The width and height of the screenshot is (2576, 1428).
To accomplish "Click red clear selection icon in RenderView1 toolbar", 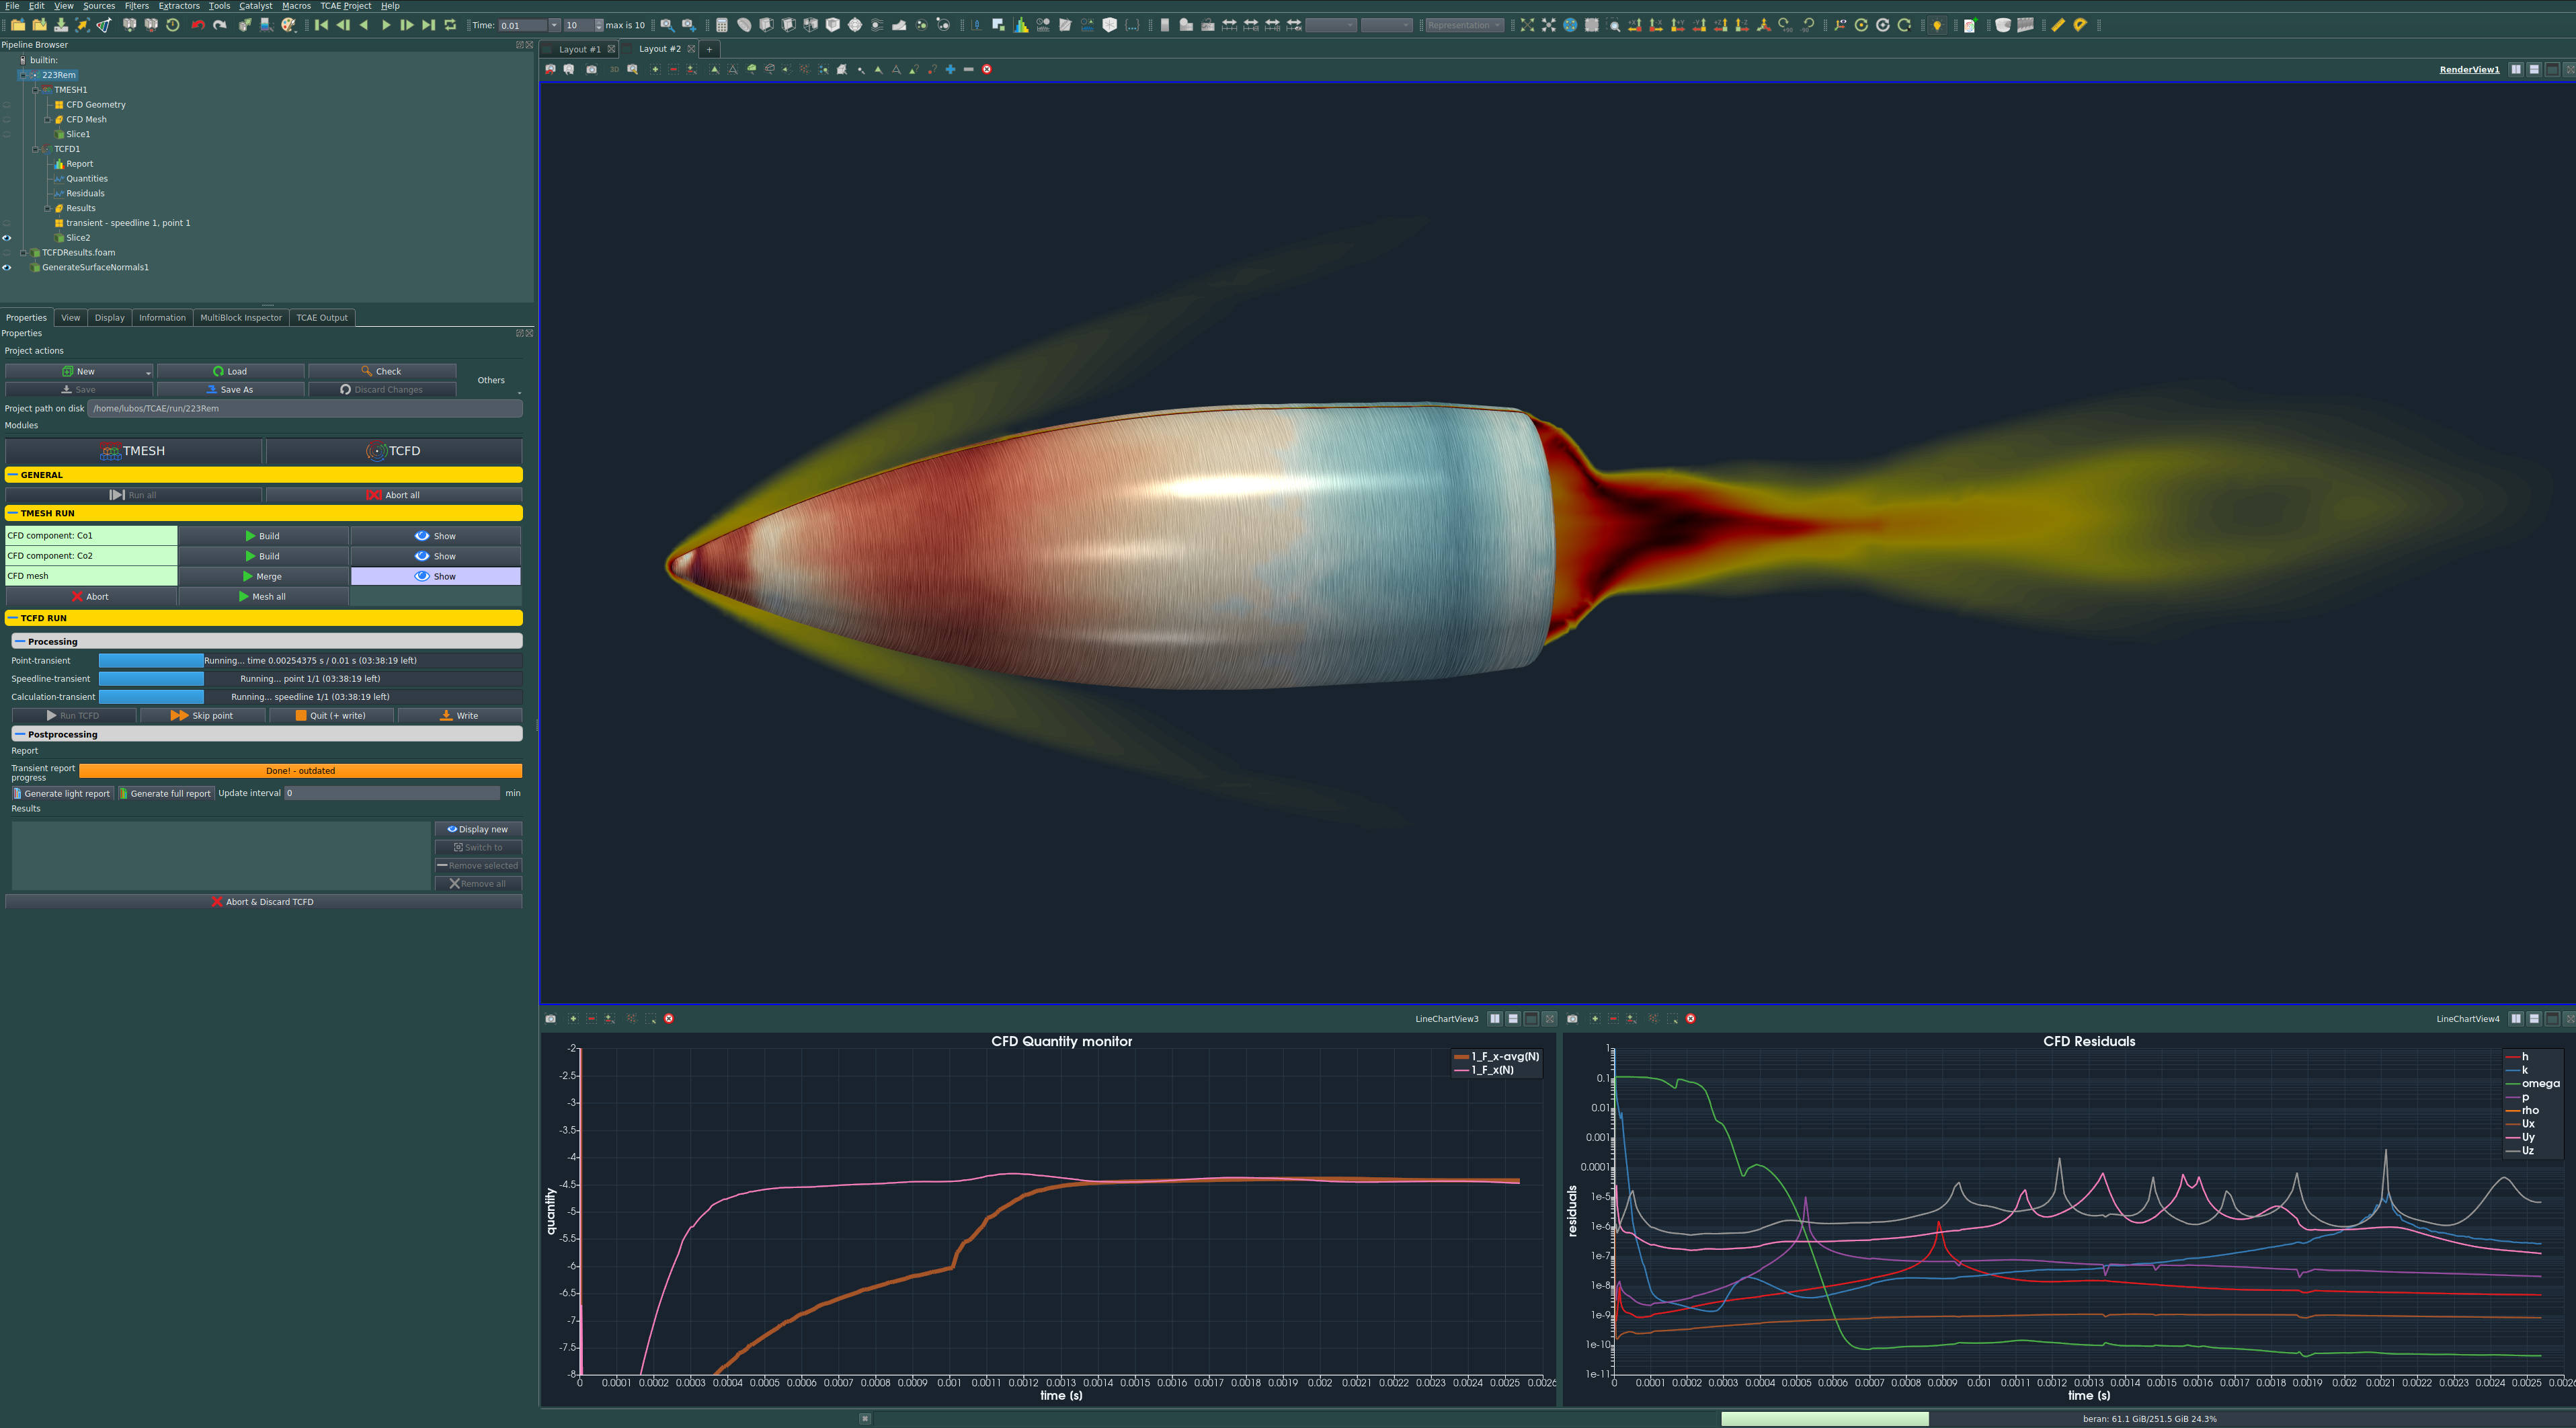I will point(987,69).
